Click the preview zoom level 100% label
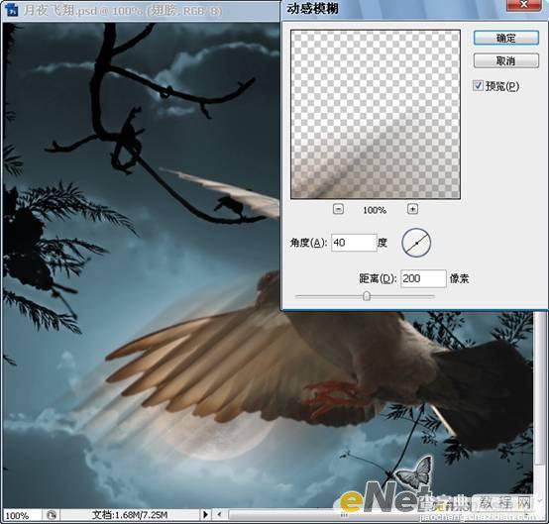Image resolution: width=549 pixels, height=524 pixels. 375,210
